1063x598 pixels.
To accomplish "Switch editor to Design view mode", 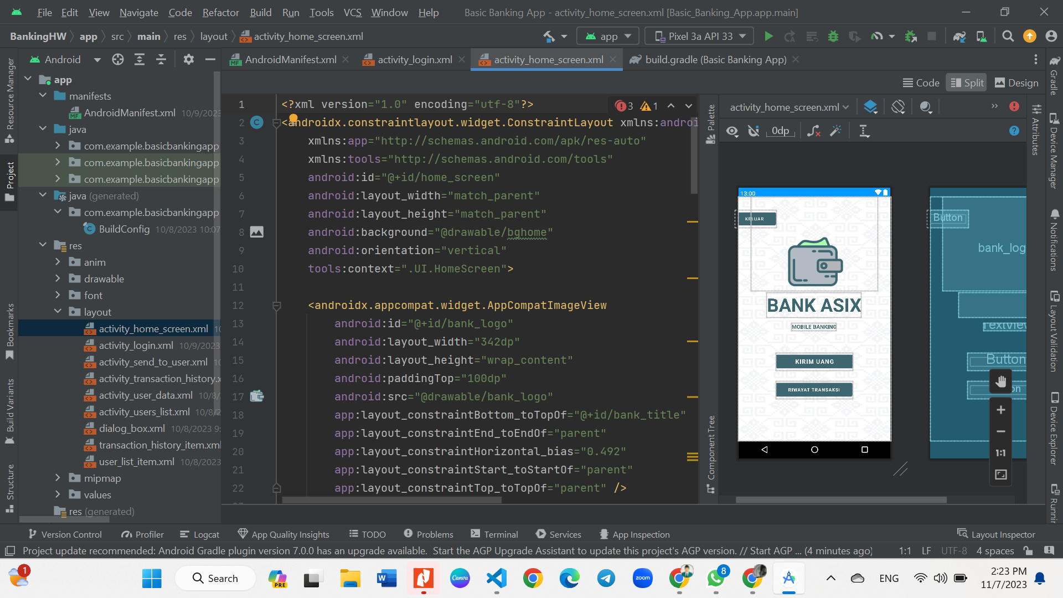I will [x=1016, y=83].
